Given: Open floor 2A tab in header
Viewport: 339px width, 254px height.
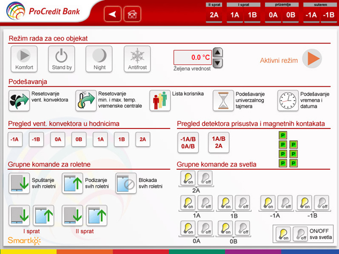Looking at the screenshot, I should 214,15.
